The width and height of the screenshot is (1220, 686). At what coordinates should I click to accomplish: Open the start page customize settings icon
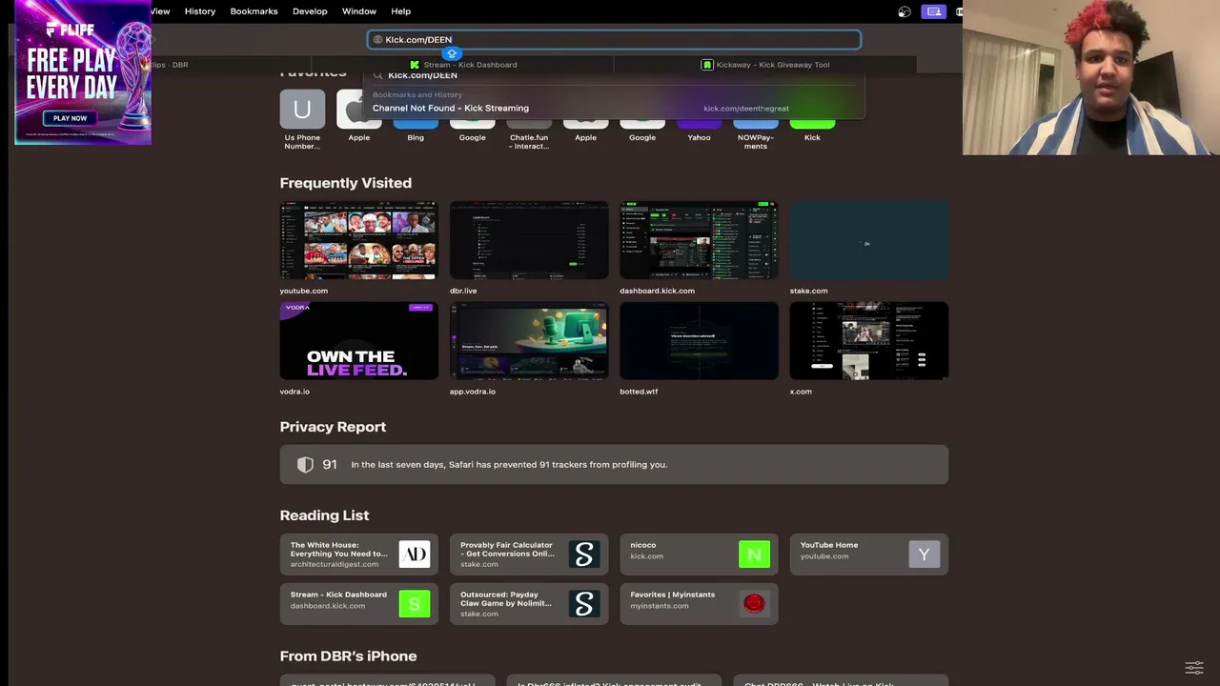1194,667
